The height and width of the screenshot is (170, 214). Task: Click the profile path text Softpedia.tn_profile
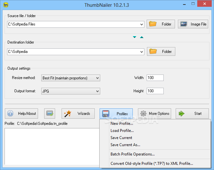42,124
